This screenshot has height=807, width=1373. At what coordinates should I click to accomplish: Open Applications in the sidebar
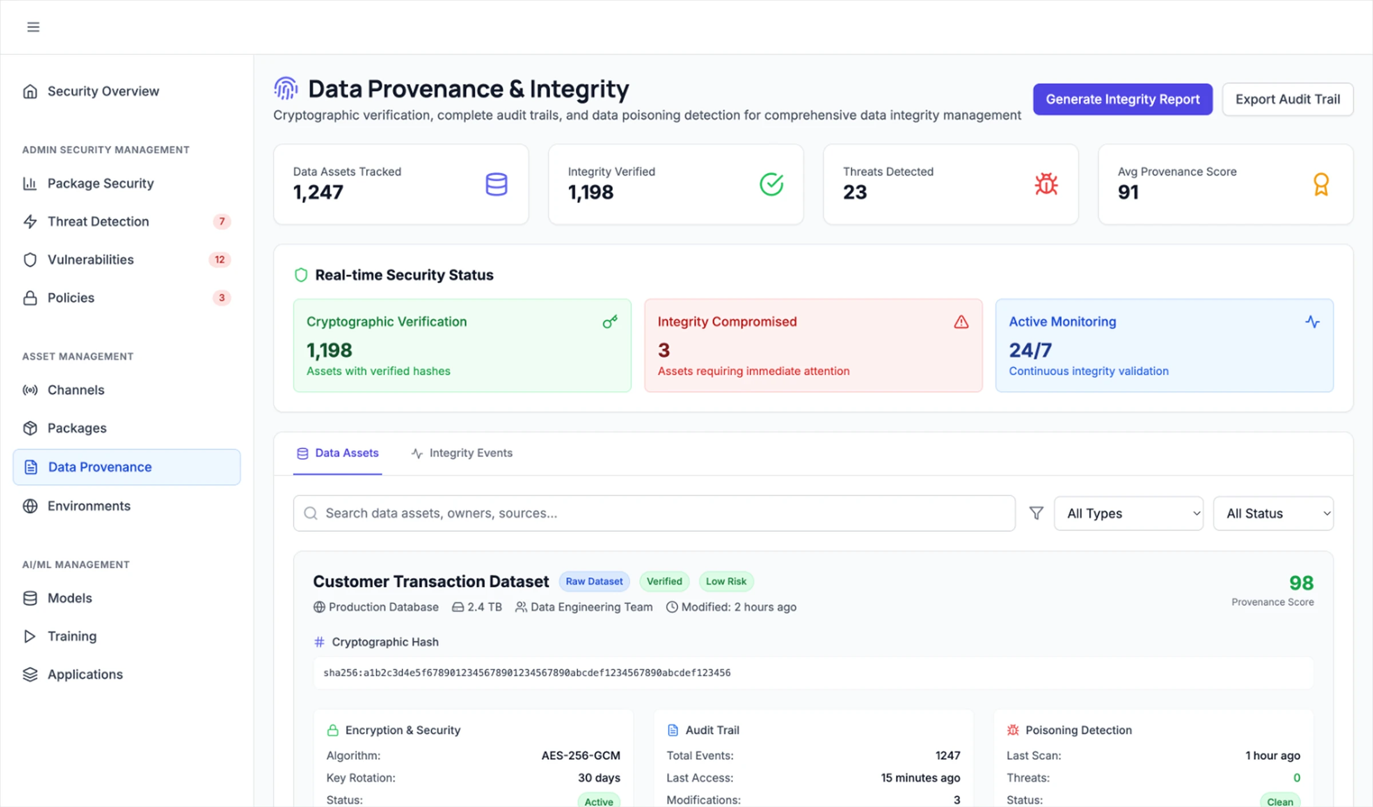126,675
